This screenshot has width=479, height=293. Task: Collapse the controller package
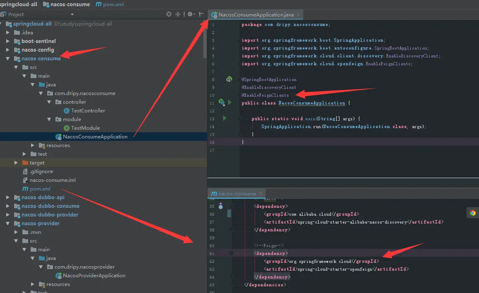(49, 102)
